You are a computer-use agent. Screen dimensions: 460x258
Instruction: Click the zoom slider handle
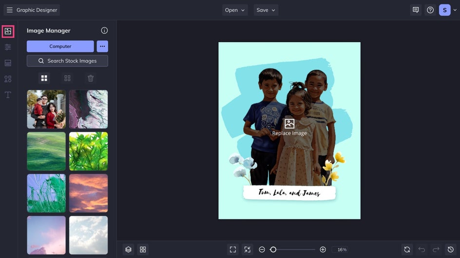point(273,250)
